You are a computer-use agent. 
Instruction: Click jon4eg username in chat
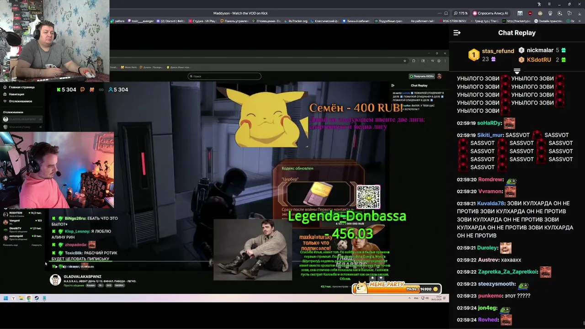[x=487, y=308]
